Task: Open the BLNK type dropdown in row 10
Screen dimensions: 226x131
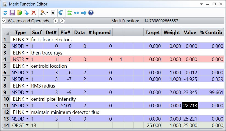Action: [27, 99]
